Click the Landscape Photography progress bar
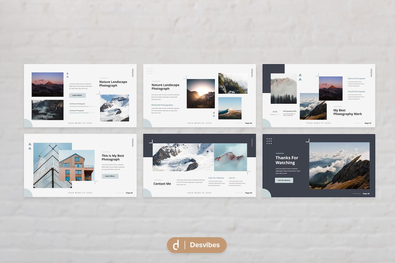 coord(82,113)
